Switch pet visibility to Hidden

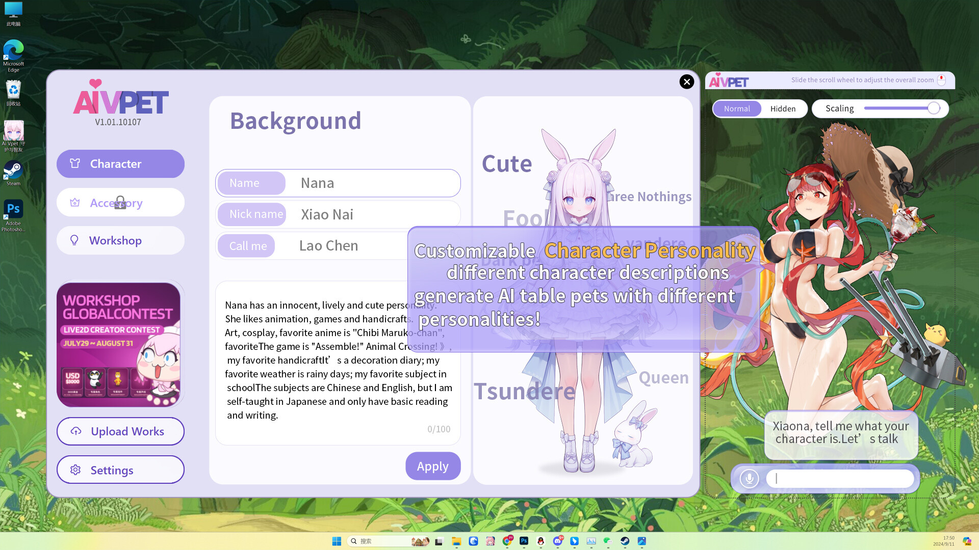click(783, 108)
